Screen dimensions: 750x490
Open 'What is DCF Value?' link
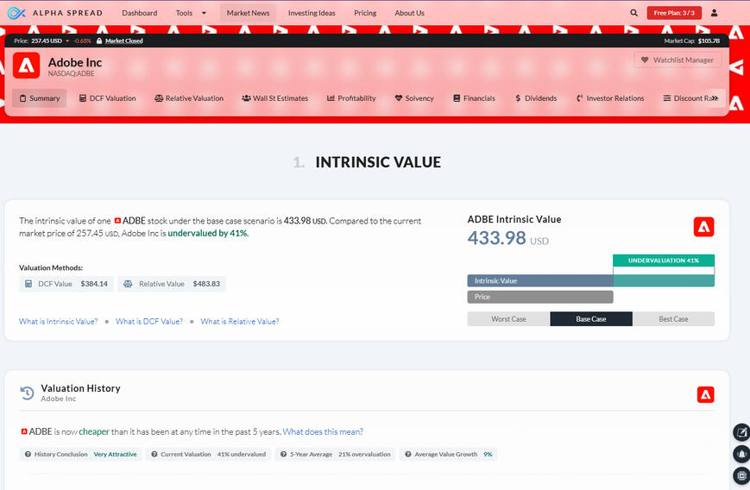(x=149, y=322)
